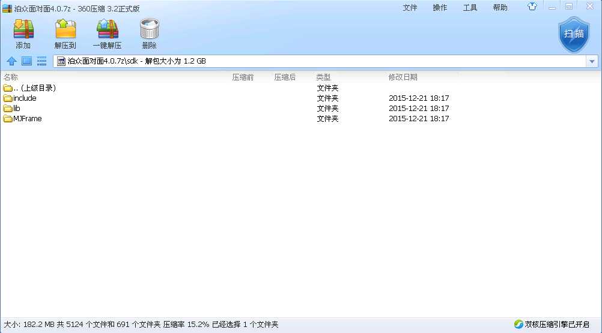Click 文件夹 type cell in MJFrame row
This screenshot has width=602, height=333.
coord(327,119)
